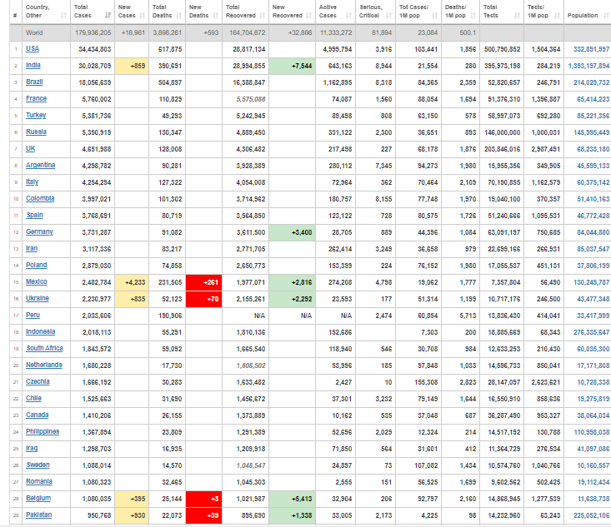Sort by Population column icon

(606, 16)
